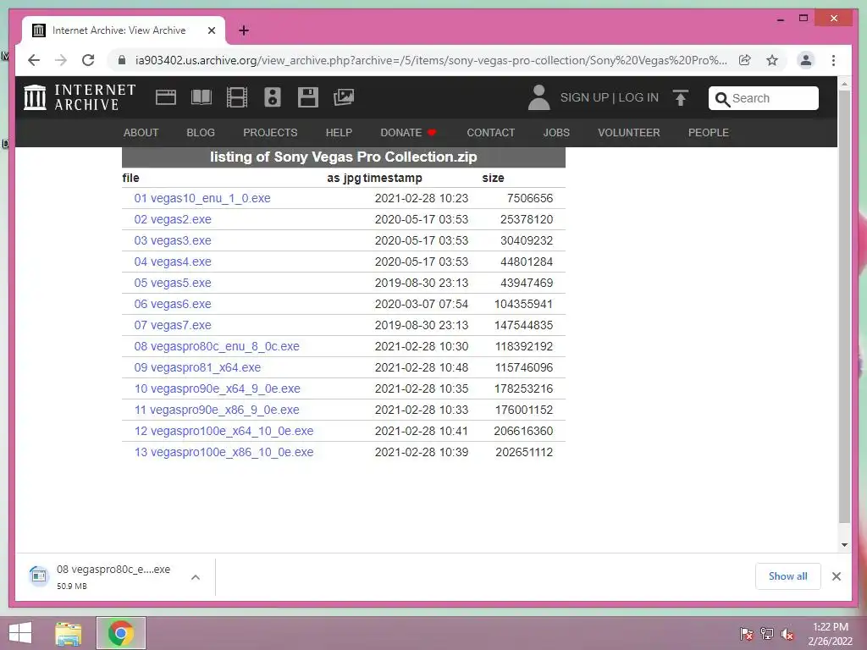Click the VOLUNTEER menu item
The image size is (867, 650).
coord(629,133)
